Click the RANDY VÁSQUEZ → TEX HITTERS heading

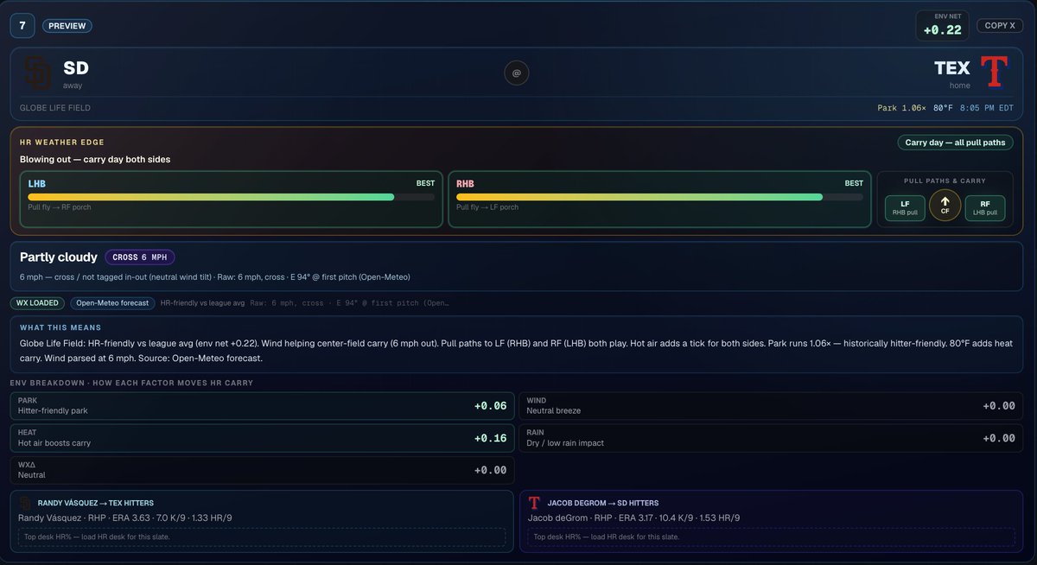point(96,503)
